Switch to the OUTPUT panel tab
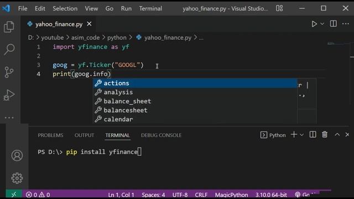 (84, 135)
